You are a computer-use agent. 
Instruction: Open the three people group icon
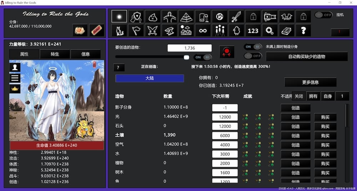[220, 30]
